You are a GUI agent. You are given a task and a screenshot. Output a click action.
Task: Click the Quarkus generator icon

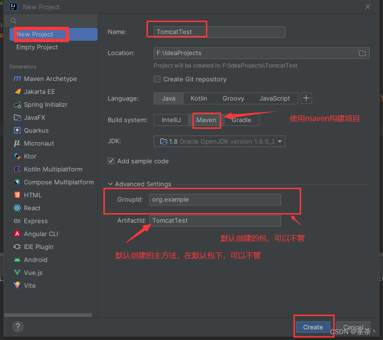point(17,130)
